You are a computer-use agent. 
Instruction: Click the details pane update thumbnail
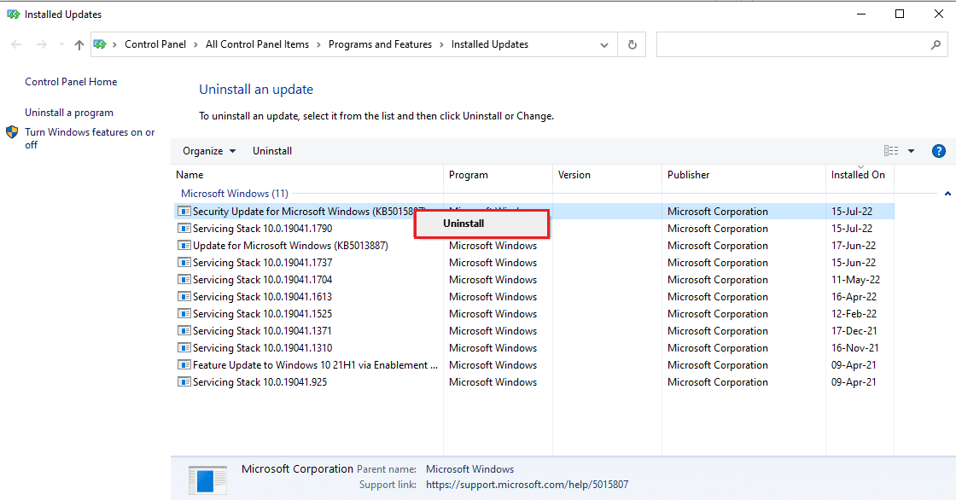pyautogui.click(x=208, y=479)
